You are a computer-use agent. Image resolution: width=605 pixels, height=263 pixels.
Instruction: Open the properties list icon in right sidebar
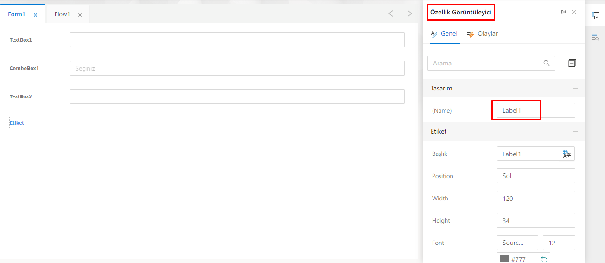pos(596,15)
